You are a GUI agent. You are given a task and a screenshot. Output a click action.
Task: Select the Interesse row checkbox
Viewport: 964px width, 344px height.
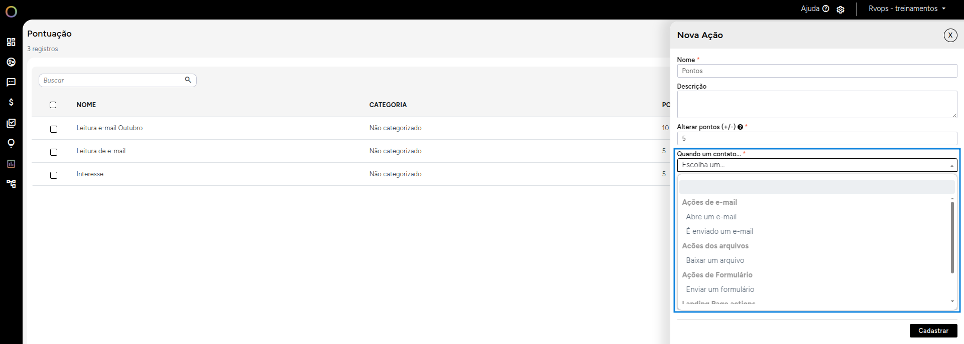[54, 175]
